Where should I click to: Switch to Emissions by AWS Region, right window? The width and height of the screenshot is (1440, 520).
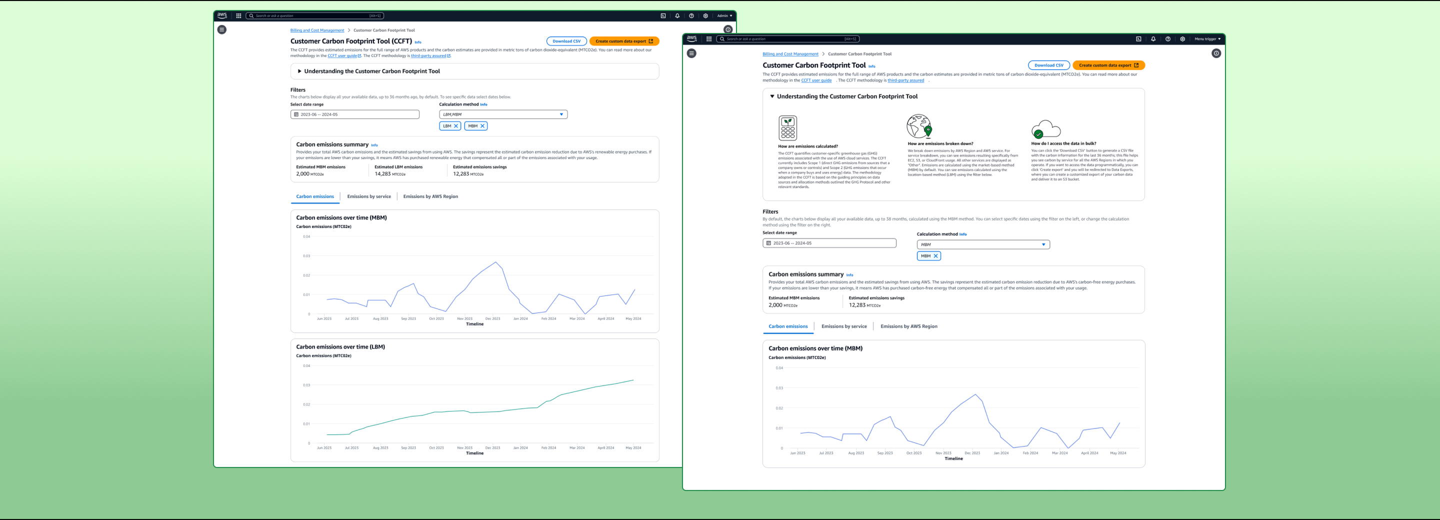click(909, 326)
